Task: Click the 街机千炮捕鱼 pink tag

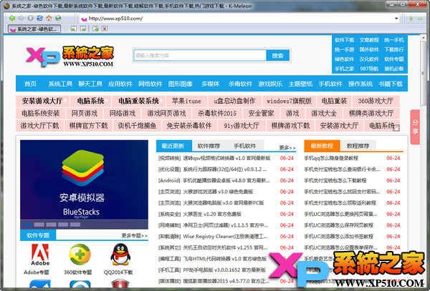Action: [137, 126]
